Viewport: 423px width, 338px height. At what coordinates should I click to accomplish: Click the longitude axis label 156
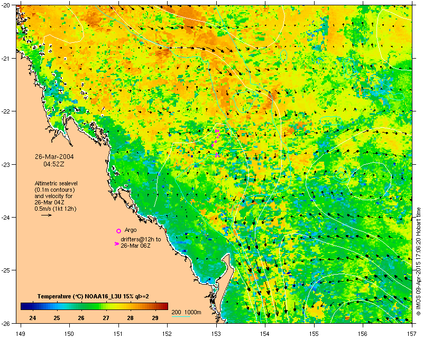[x=363, y=334]
